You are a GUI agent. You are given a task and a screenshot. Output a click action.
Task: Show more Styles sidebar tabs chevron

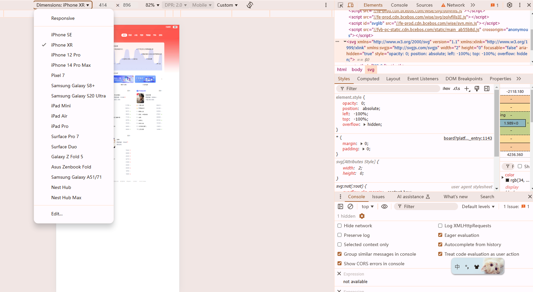click(519, 79)
